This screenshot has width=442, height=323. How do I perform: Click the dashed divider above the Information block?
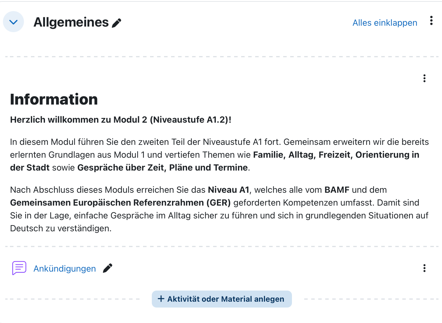coord(221,55)
